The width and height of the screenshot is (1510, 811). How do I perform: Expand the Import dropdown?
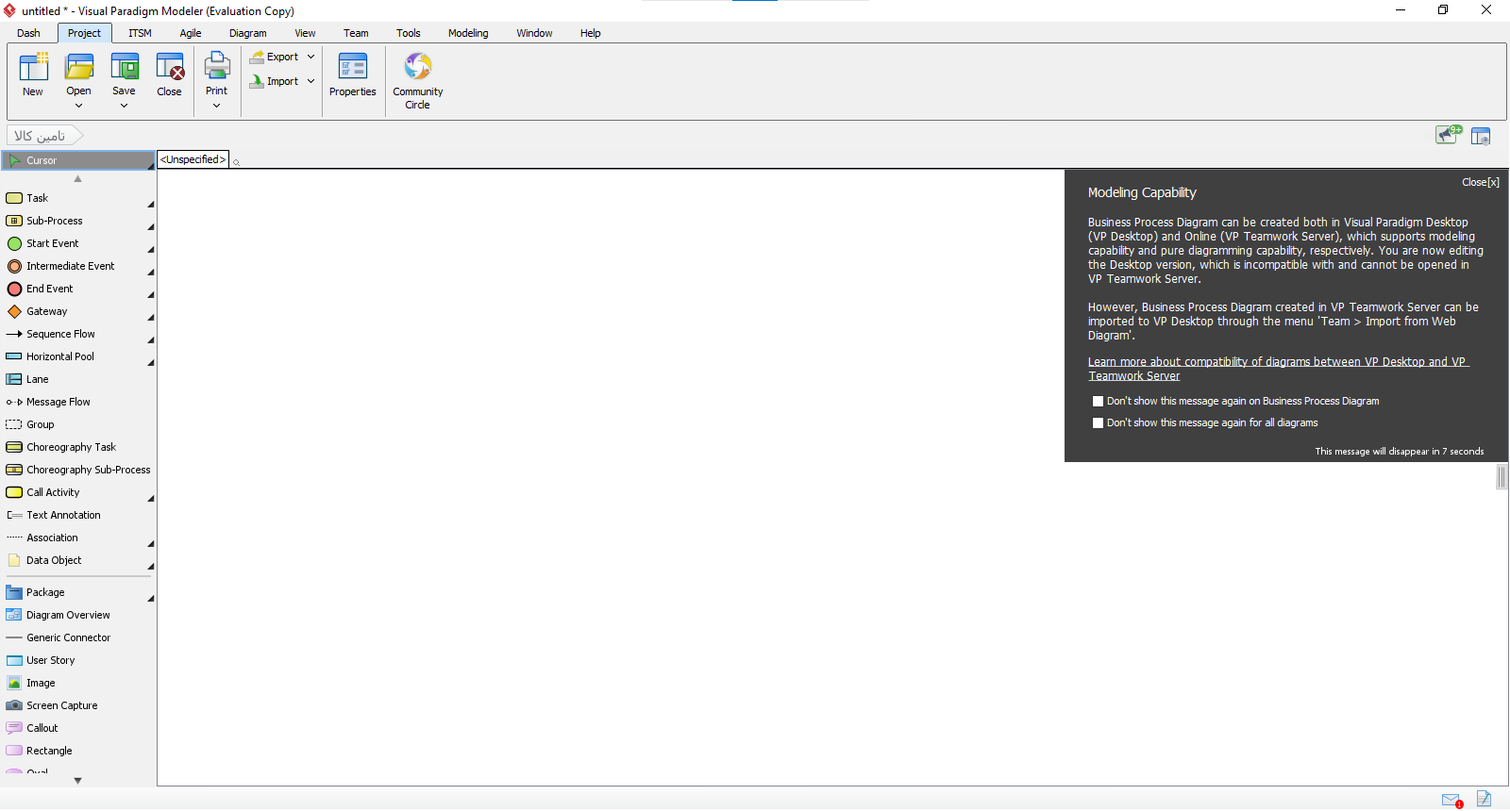click(310, 81)
